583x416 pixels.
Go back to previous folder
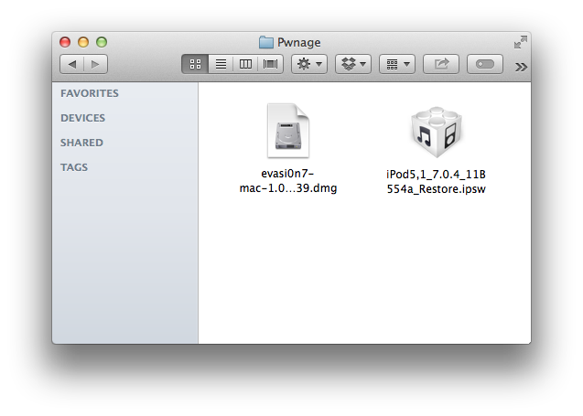coord(72,64)
